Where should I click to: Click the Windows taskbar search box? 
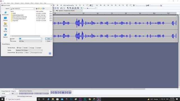tap(21, 99)
